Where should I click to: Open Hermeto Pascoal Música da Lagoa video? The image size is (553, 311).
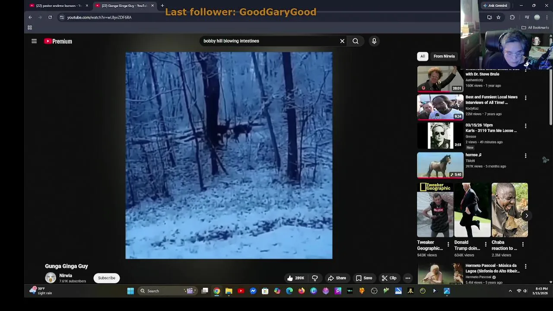pyautogui.click(x=440, y=274)
